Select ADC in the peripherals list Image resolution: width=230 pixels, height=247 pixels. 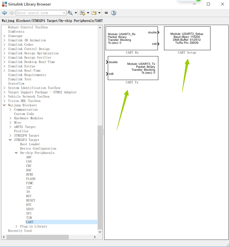click(x=29, y=157)
